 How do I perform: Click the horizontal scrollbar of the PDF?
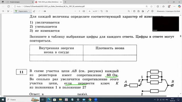click(x=85, y=96)
